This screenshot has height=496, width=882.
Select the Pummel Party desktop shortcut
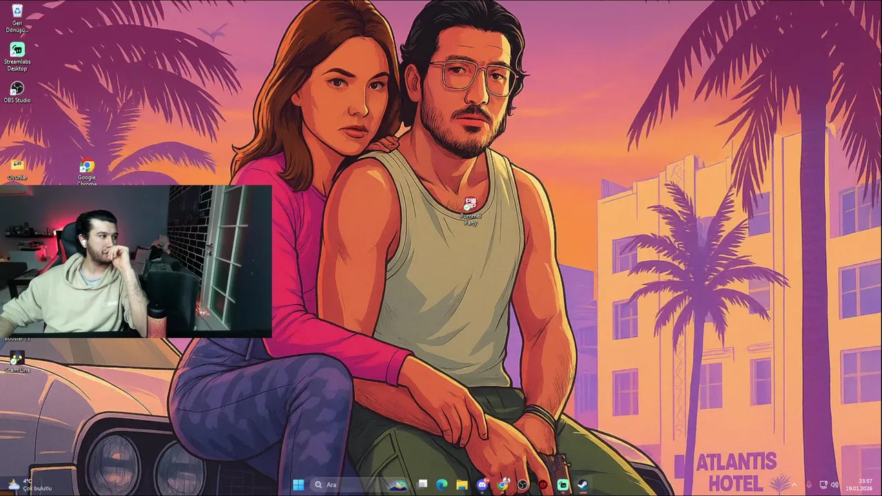(x=471, y=211)
